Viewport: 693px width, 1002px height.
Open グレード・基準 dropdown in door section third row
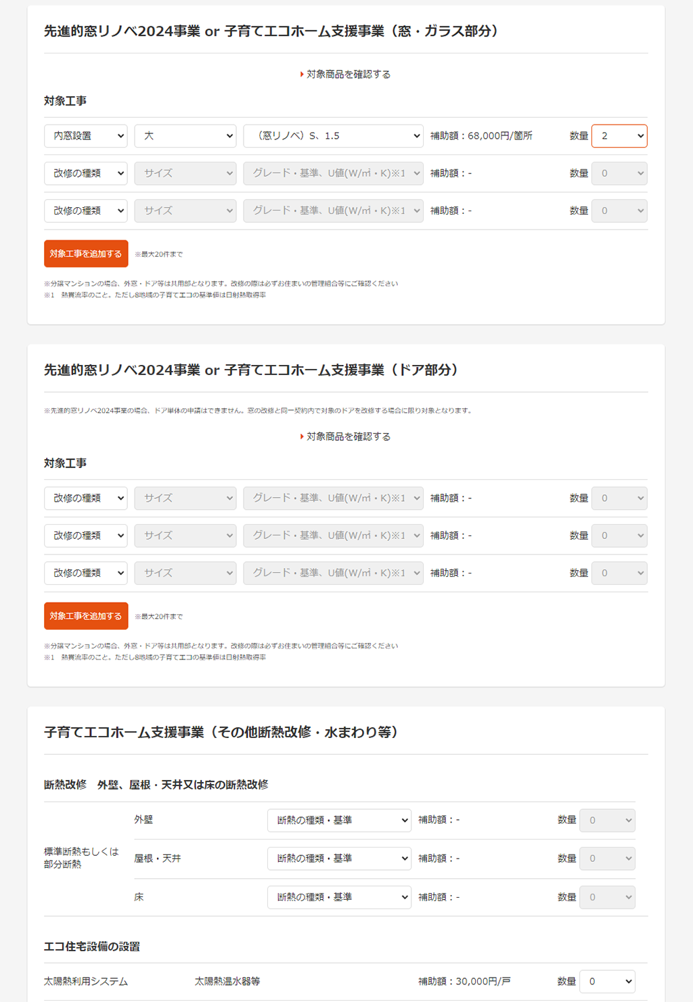click(x=333, y=572)
